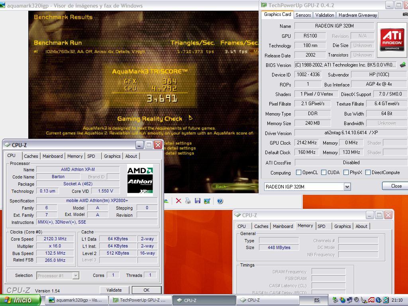This screenshot has height=306, width=408.
Task: Click the Core Speed 2120.3 MHz value
Action: (55, 239)
